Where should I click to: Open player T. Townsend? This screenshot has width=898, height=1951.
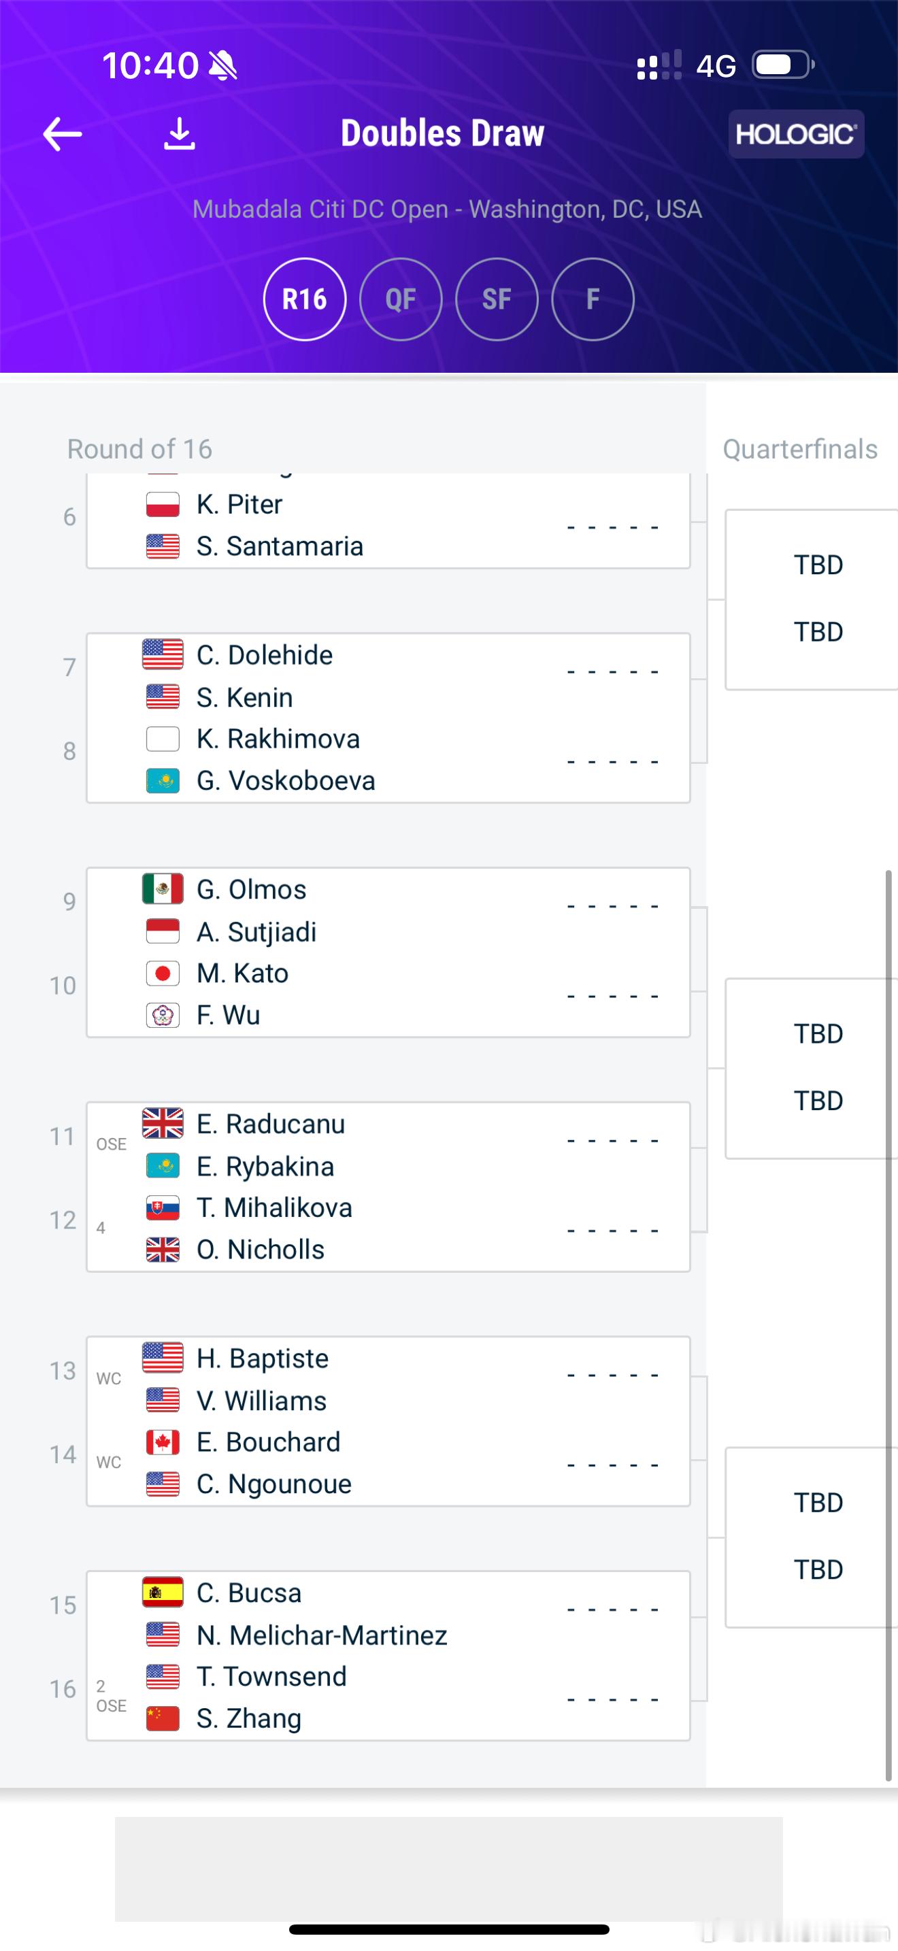pyautogui.click(x=271, y=1676)
